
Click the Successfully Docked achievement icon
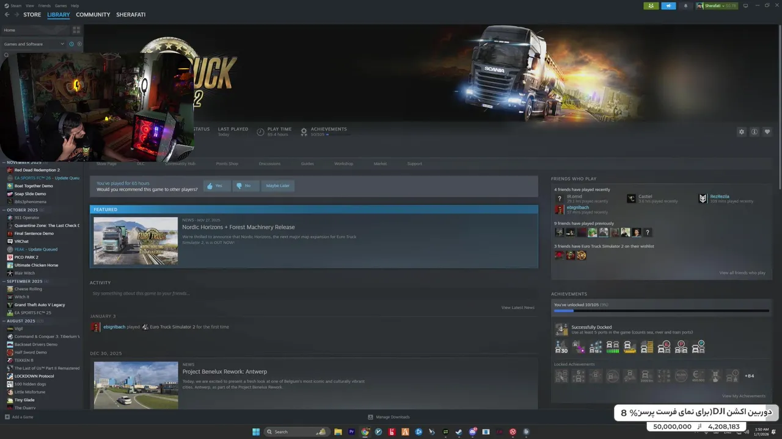[561, 330]
